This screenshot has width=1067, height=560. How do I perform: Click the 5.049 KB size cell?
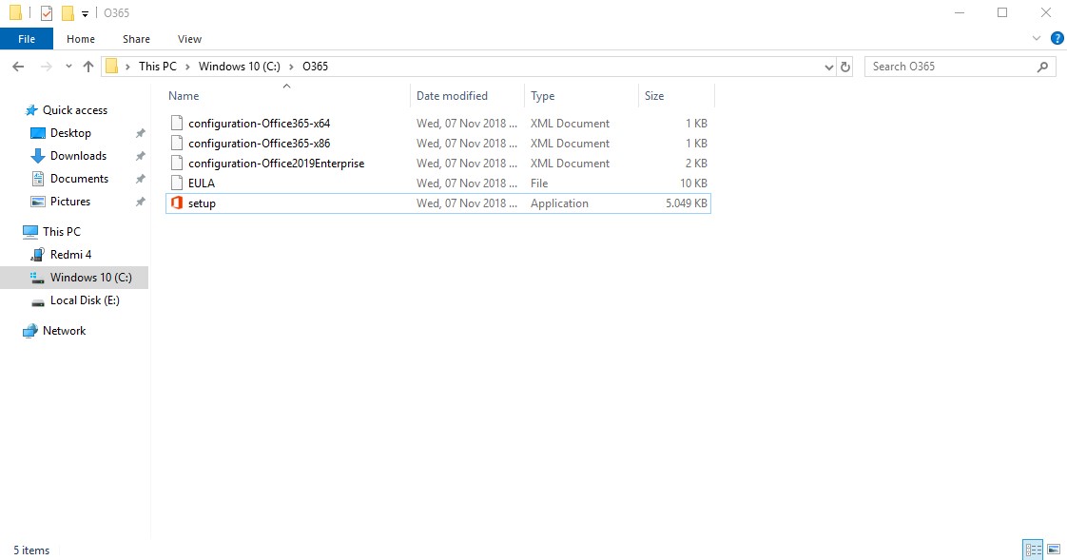tap(686, 203)
